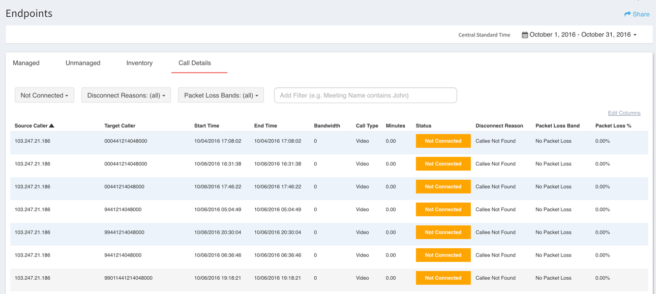
Task: Click Not Connected badge for 10/06/2016 06:36:46 call
Action: pos(443,255)
